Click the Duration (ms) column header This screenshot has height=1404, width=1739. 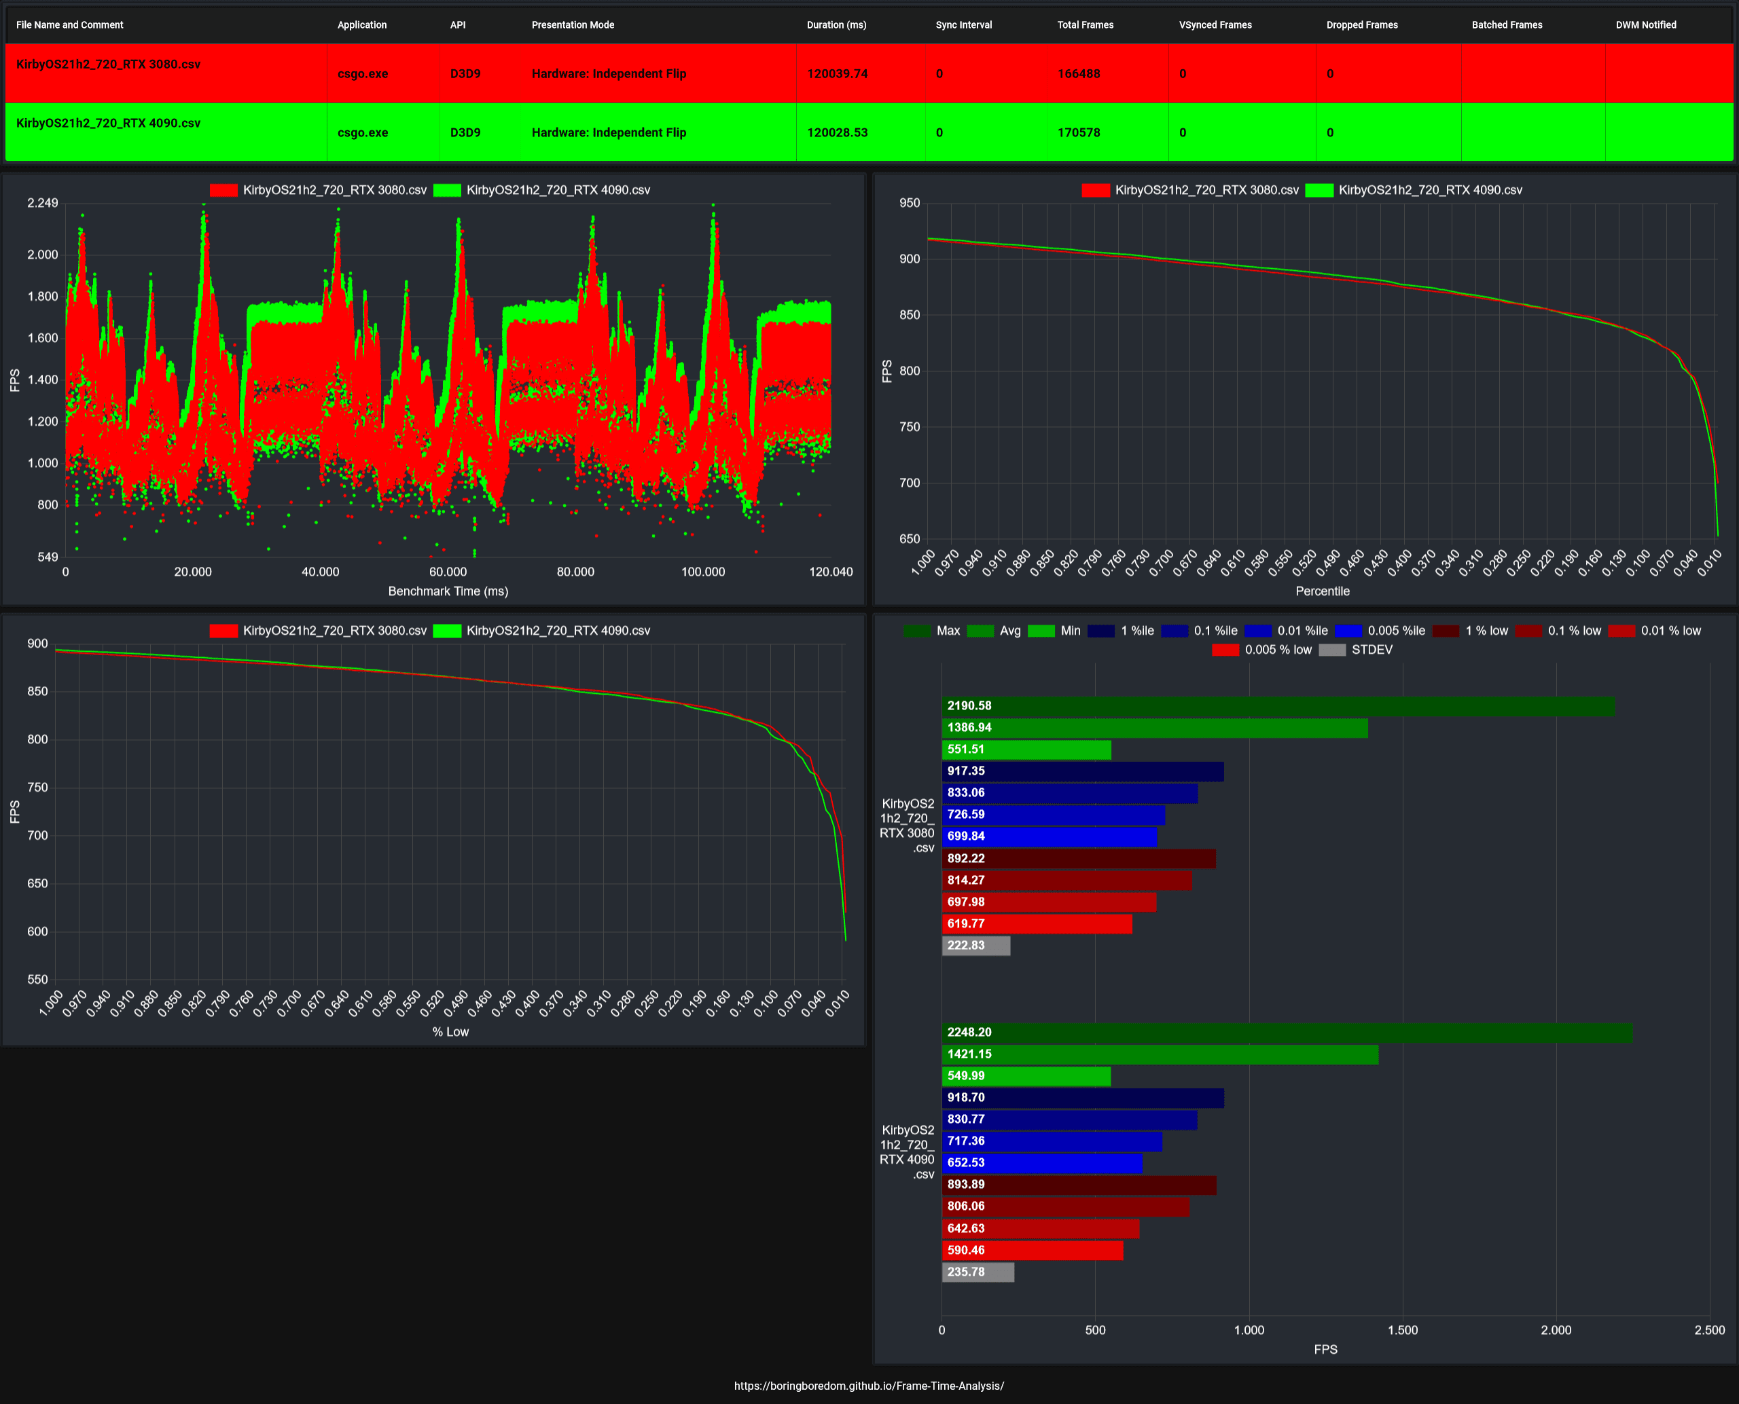click(x=836, y=25)
